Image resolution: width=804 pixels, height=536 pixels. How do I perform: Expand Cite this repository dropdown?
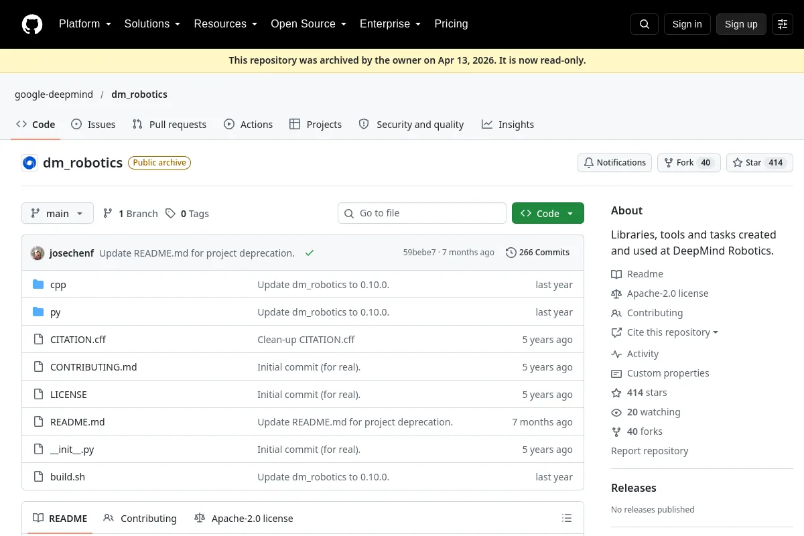673,332
